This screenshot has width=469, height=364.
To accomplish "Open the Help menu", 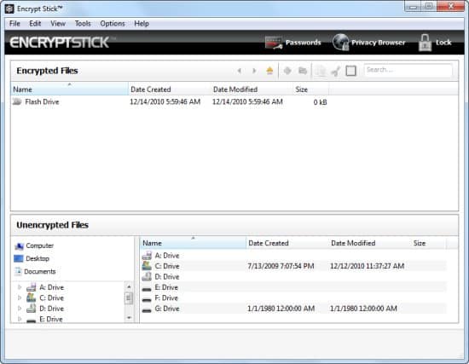I will click(x=142, y=24).
